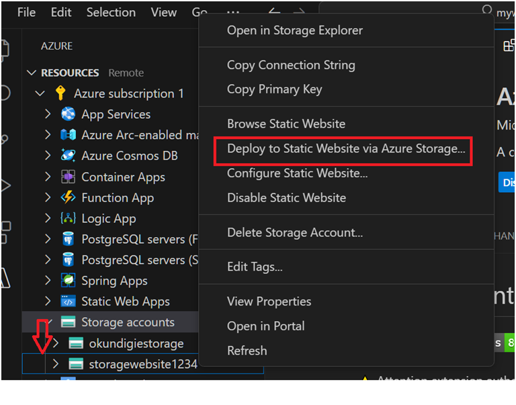Click the PostgreSQL servers (F icon
Image resolution: width=516 pixels, height=405 pixels.
(68, 239)
